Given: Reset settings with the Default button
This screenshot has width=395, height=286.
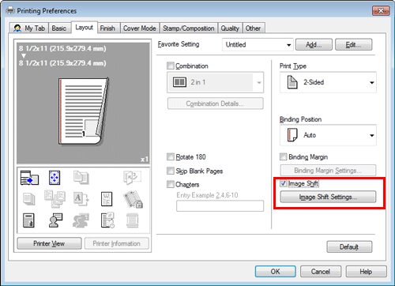Looking at the screenshot, I should pos(349,247).
